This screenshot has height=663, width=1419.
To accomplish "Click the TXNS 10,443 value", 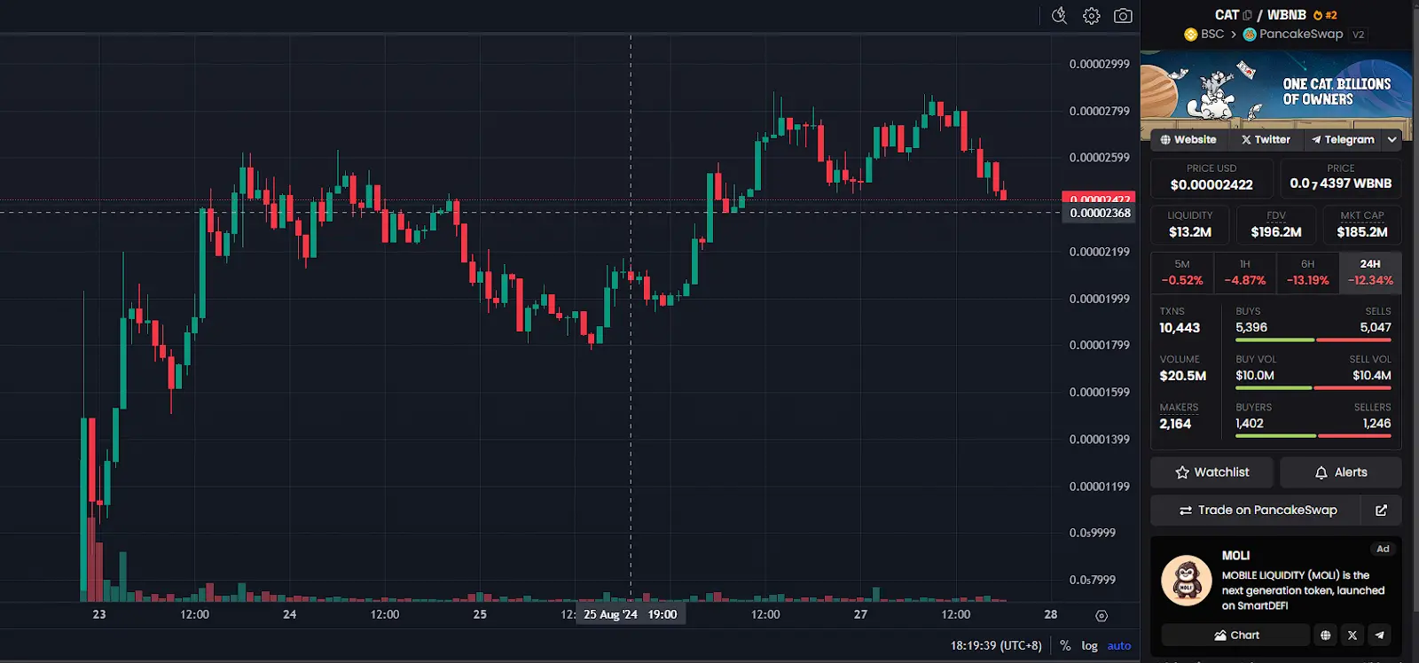I will 1180,328.
